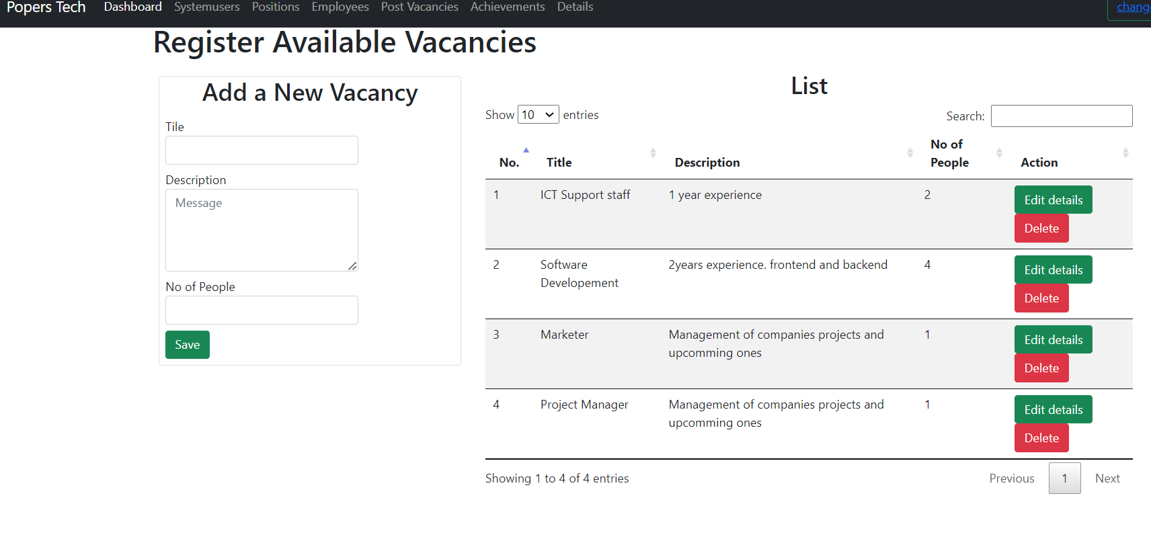The height and width of the screenshot is (543, 1151).
Task: Delete the Software Developement vacancy
Action: (1041, 298)
